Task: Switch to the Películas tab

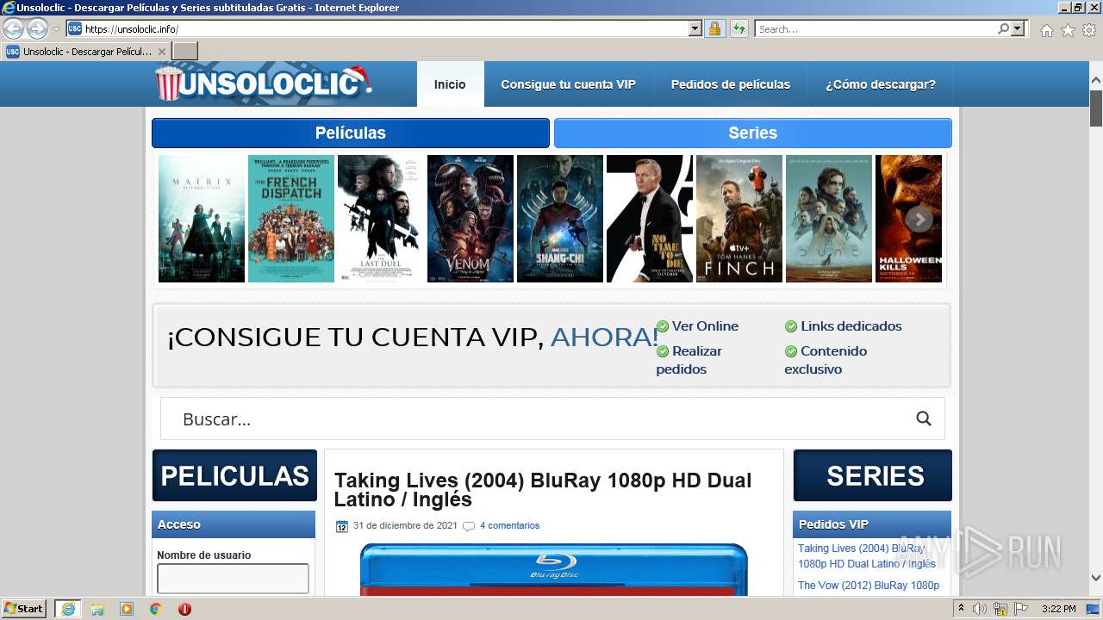Action: point(351,133)
